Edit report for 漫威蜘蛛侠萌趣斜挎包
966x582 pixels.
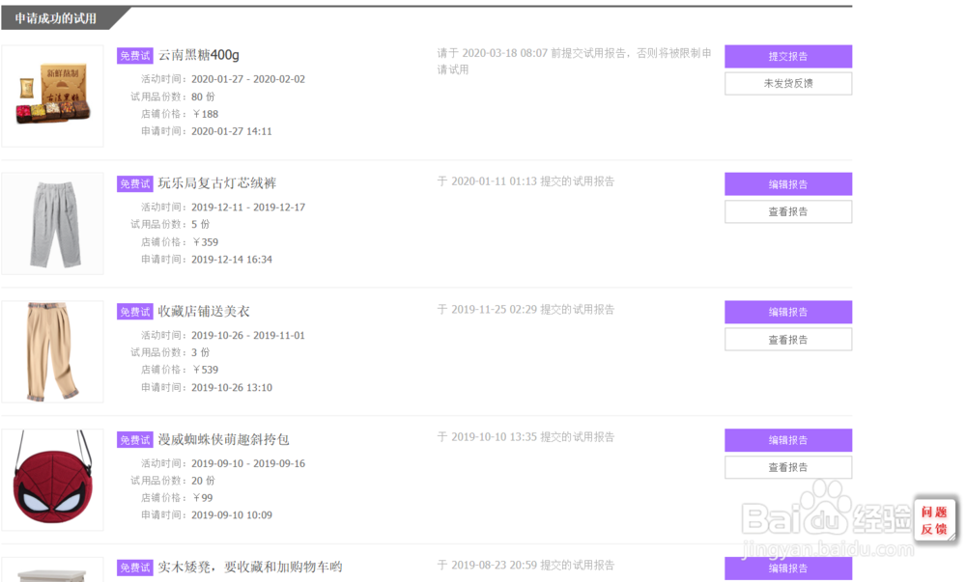[788, 440]
